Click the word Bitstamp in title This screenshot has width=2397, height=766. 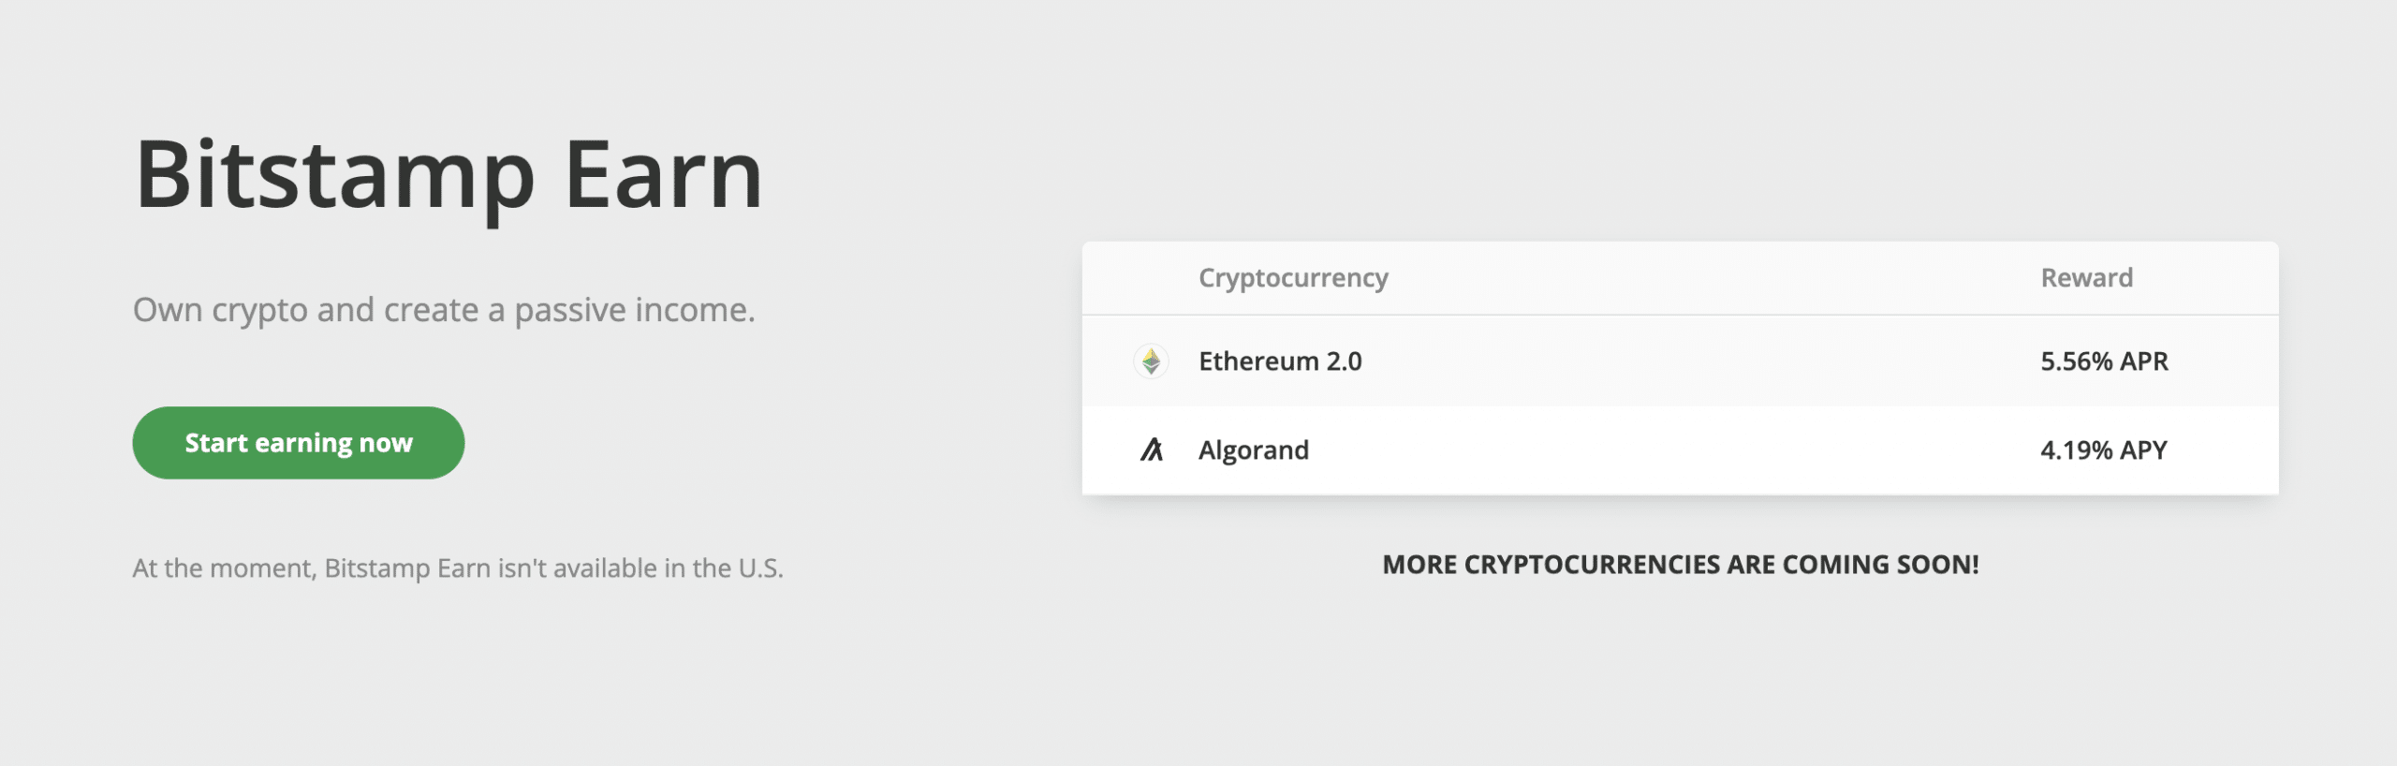tap(335, 178)
